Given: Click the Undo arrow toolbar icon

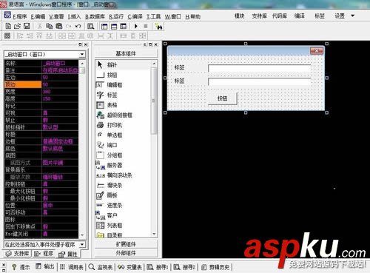Looking at the screenshot, I should click(x=78, y=26).
